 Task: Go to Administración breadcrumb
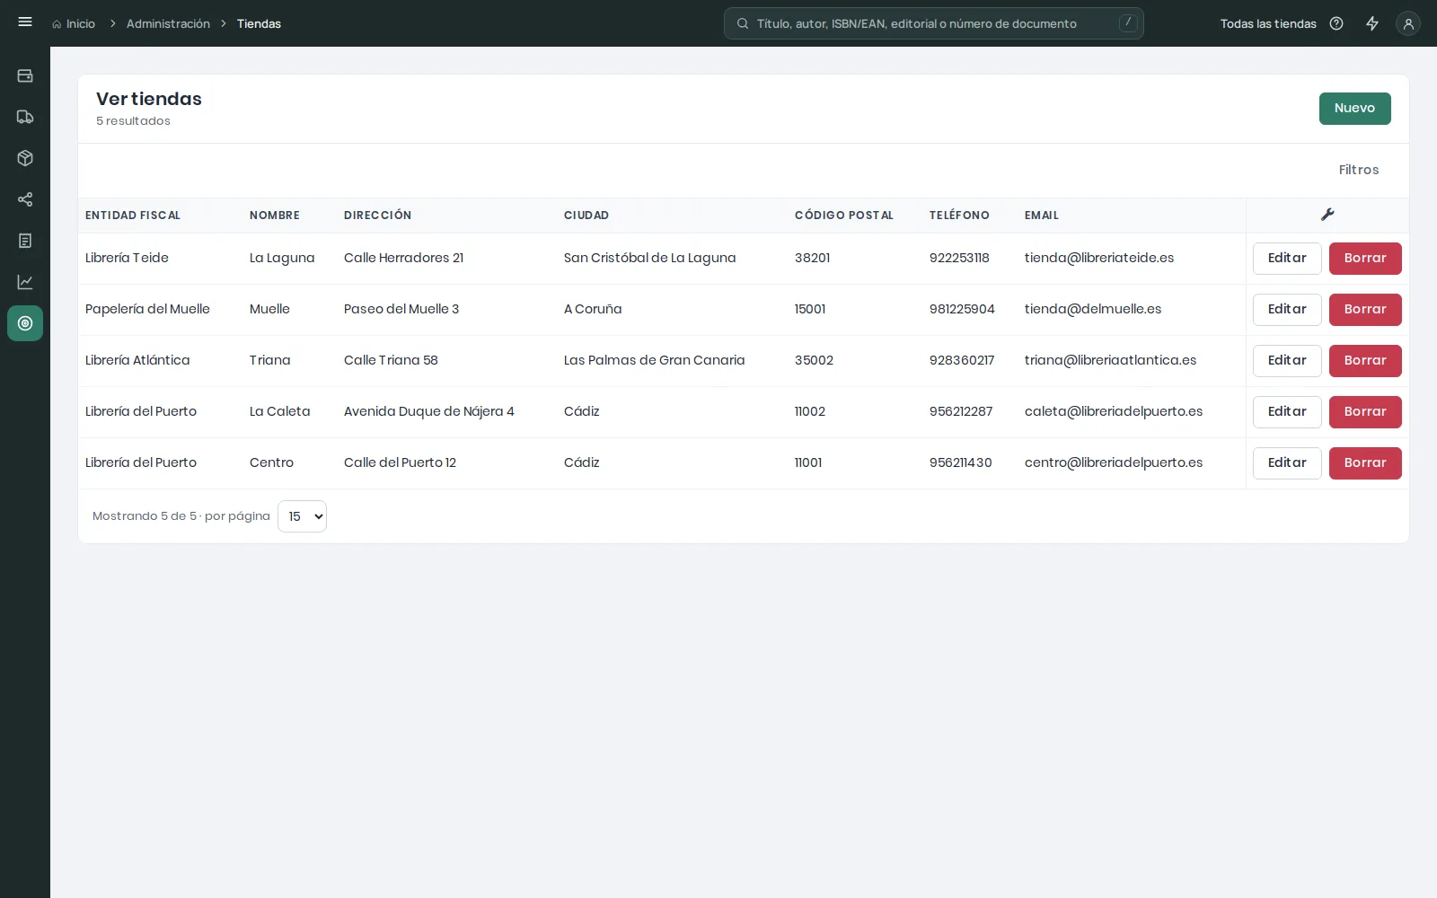[x=168, y=24]
